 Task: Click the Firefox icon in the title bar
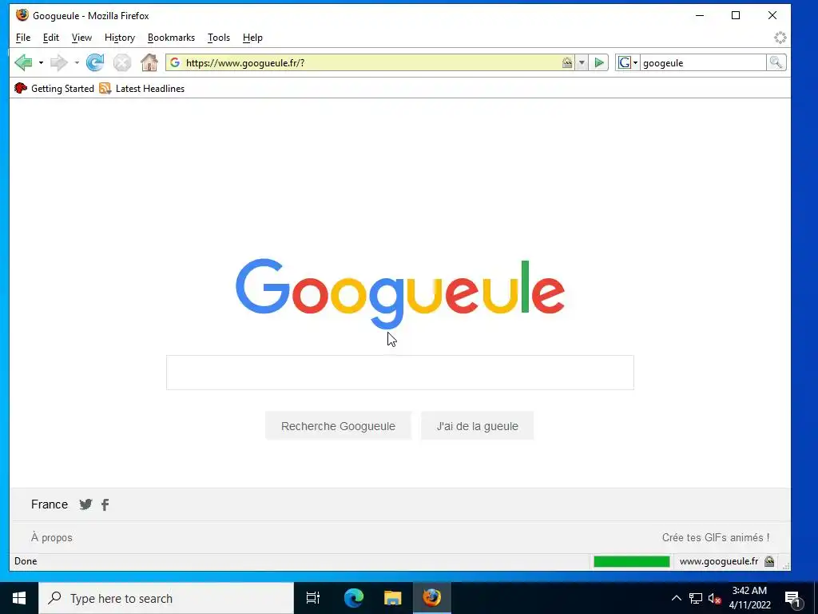point(22,15)
